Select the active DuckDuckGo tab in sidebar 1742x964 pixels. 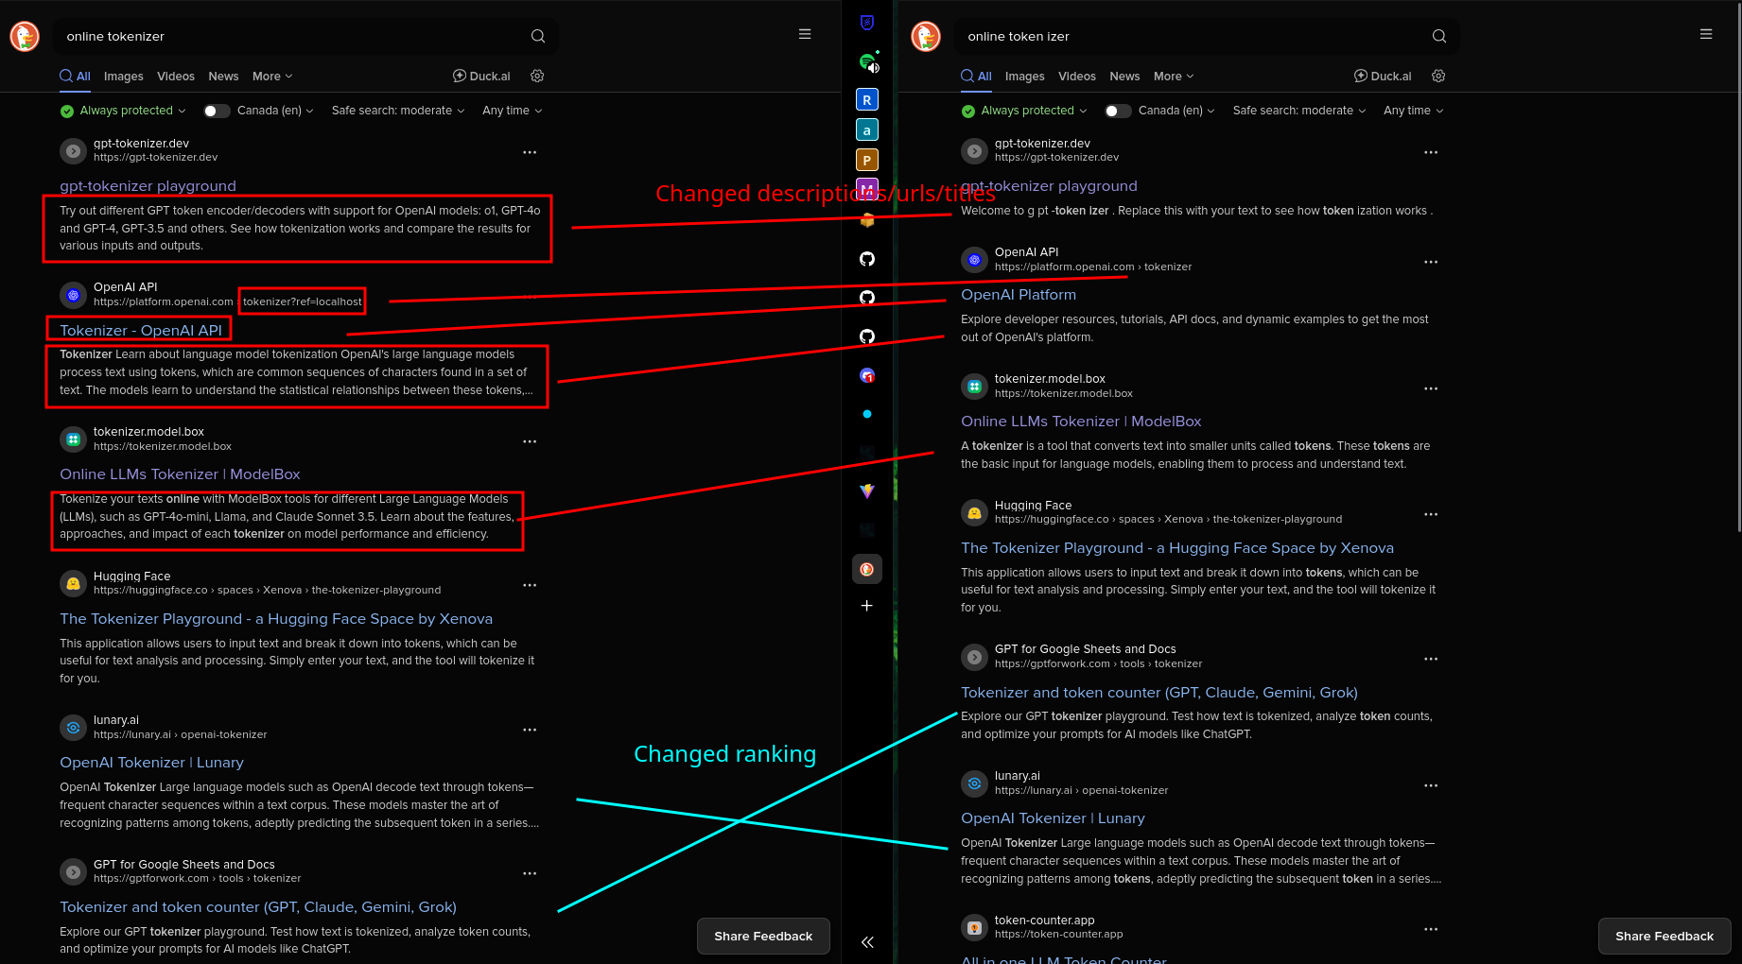pos(867,569)
